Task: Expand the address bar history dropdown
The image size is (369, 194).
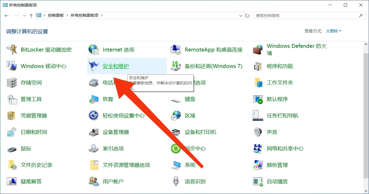Action: (x=241, y=16)
